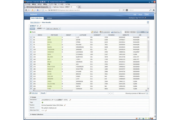The height and width of the screenshot is (120, 180).
Task: Click the grid's horizontal scrollbar thumb
Action: pyautogui.click(x=54, y=90)
